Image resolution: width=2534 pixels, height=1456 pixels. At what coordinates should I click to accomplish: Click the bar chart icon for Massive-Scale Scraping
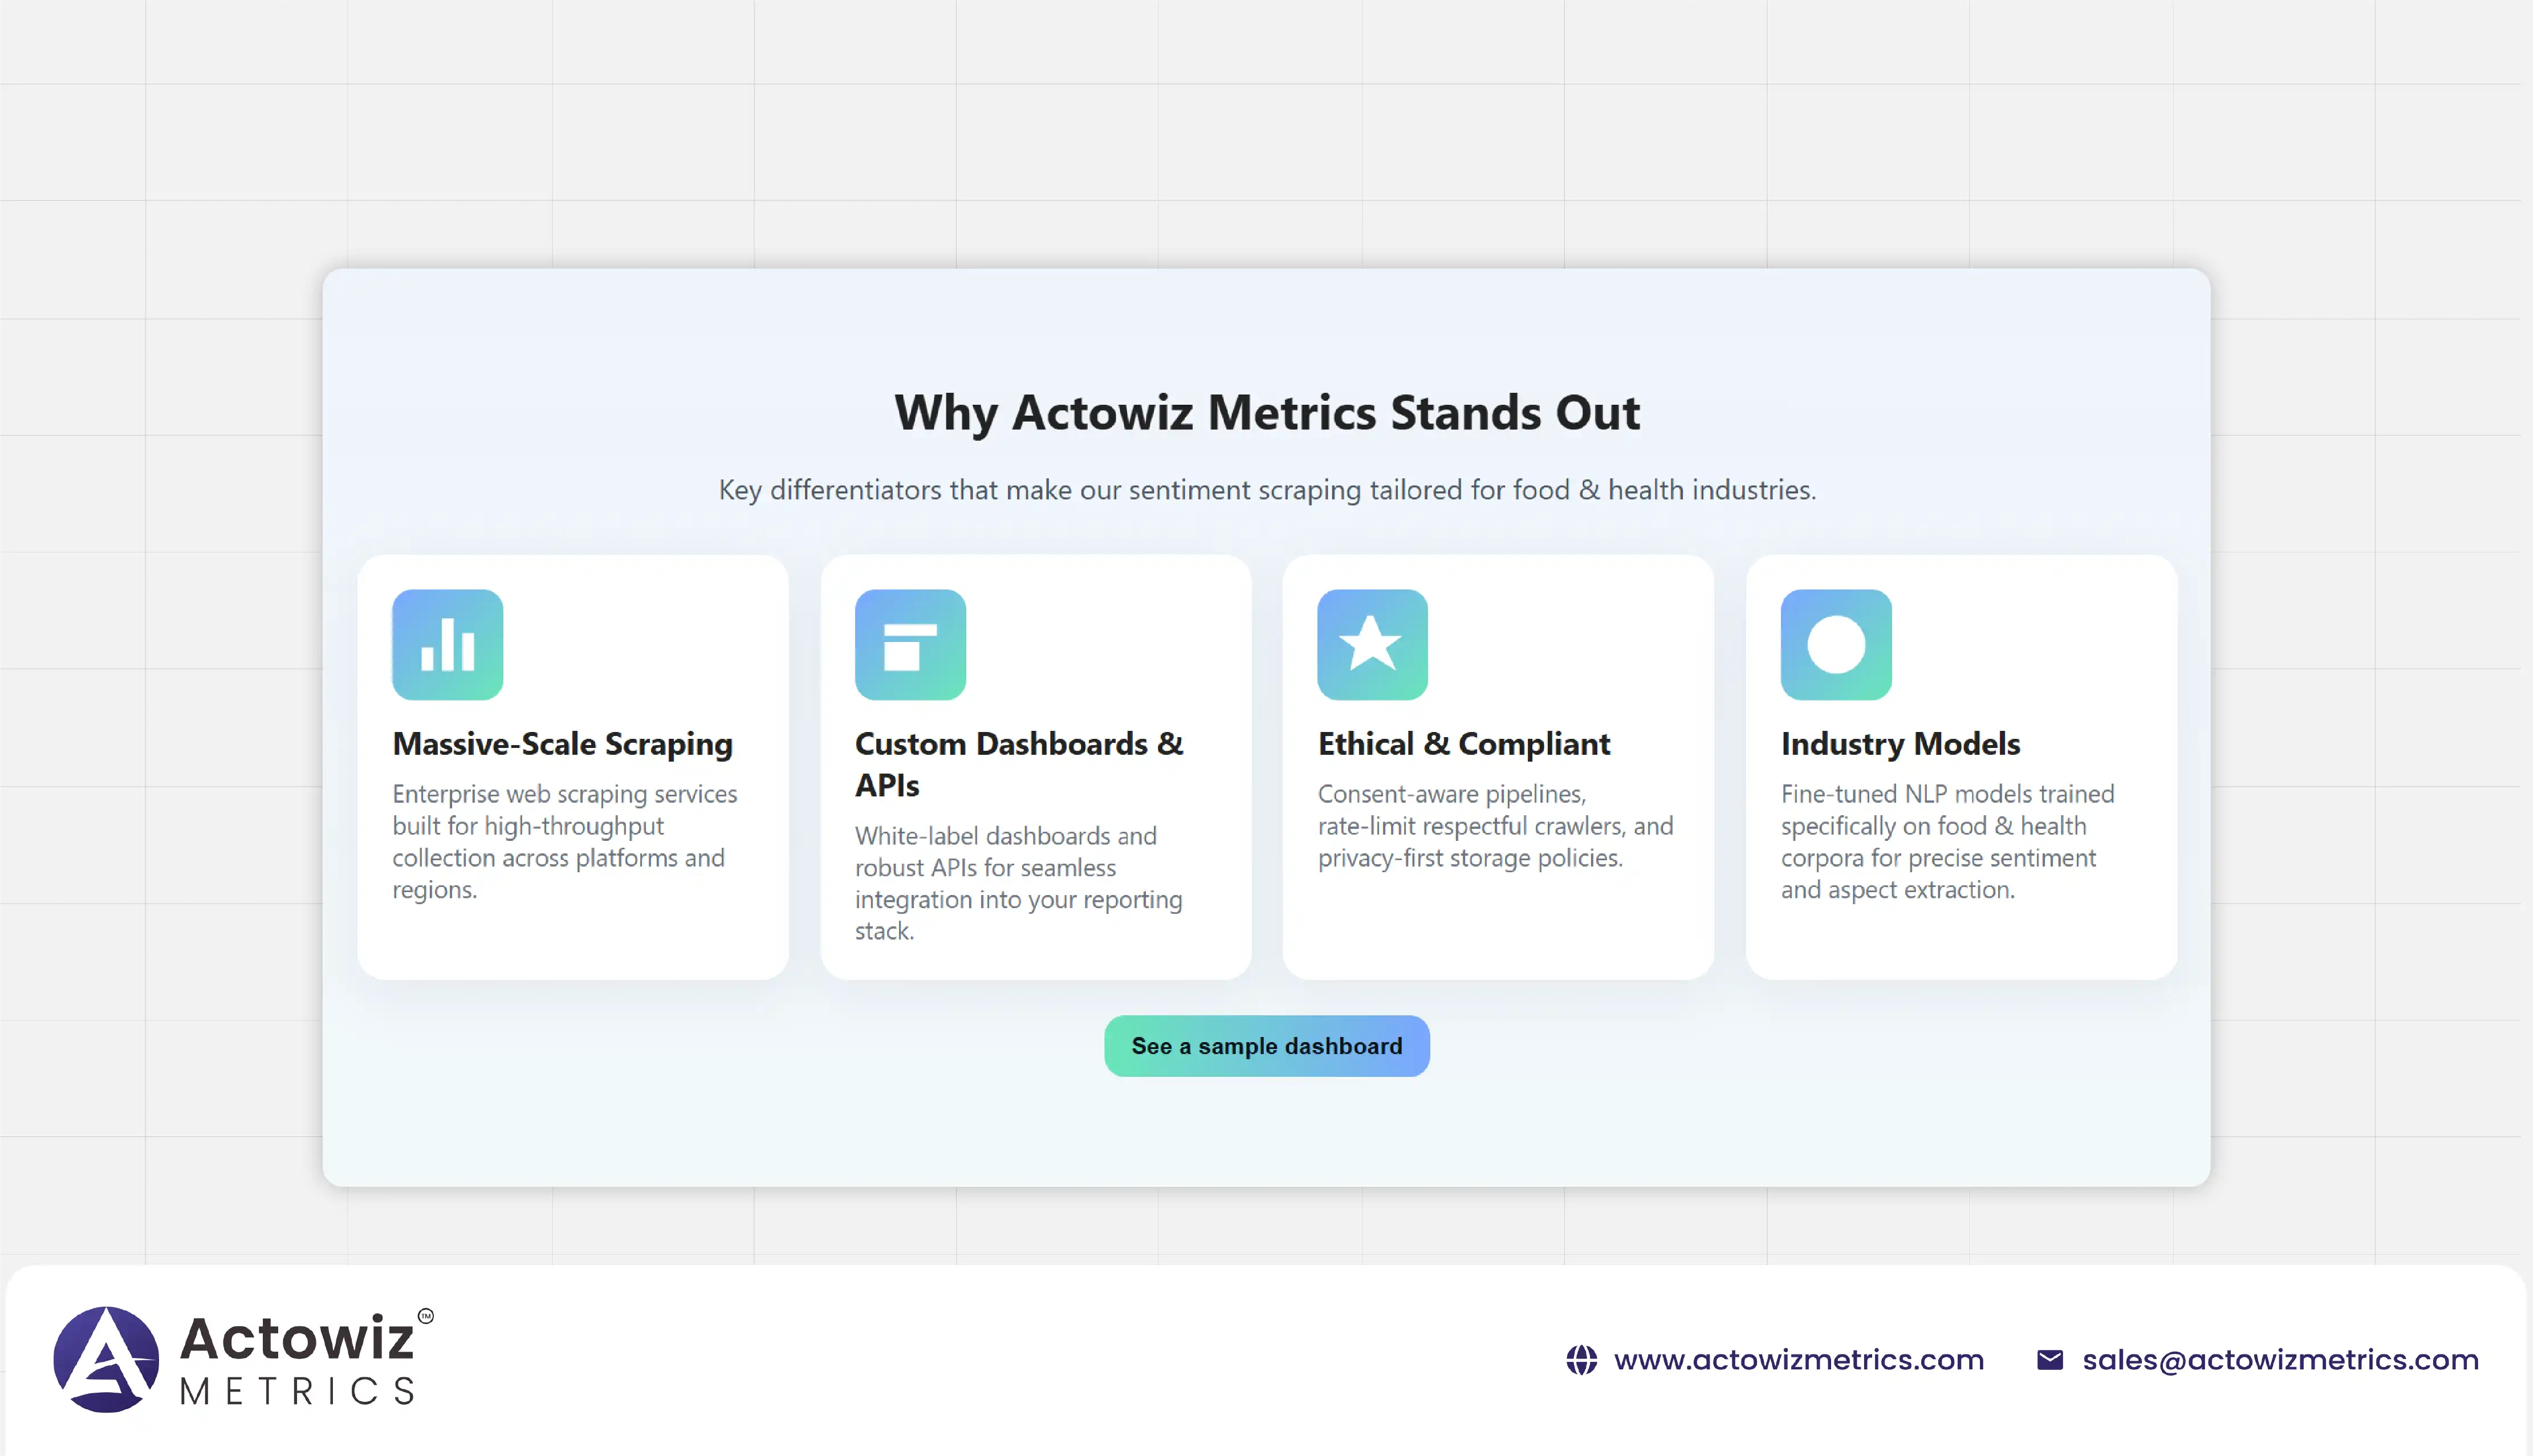pyautogui.click(x=447, y=644)
